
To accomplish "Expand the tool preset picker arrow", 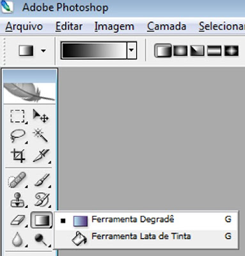I will point(43,51).
